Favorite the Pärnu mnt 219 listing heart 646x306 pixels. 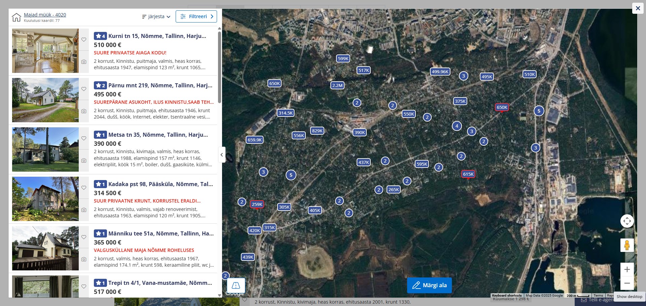(x=84, y=89)
